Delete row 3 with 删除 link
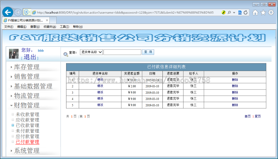This screenshot has width=278, height=159. pyautogui.click(x=235, y=92)
